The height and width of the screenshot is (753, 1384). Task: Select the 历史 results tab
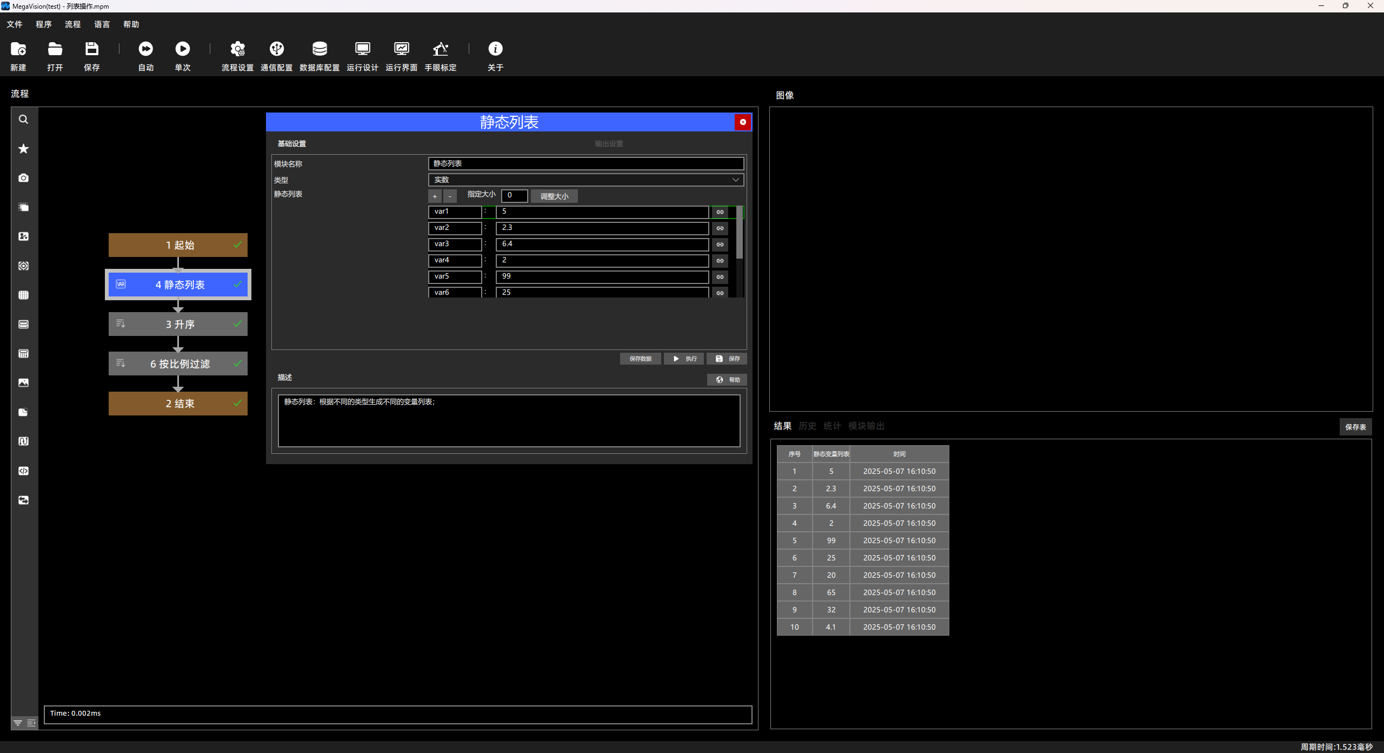click(x=807, y=426)
